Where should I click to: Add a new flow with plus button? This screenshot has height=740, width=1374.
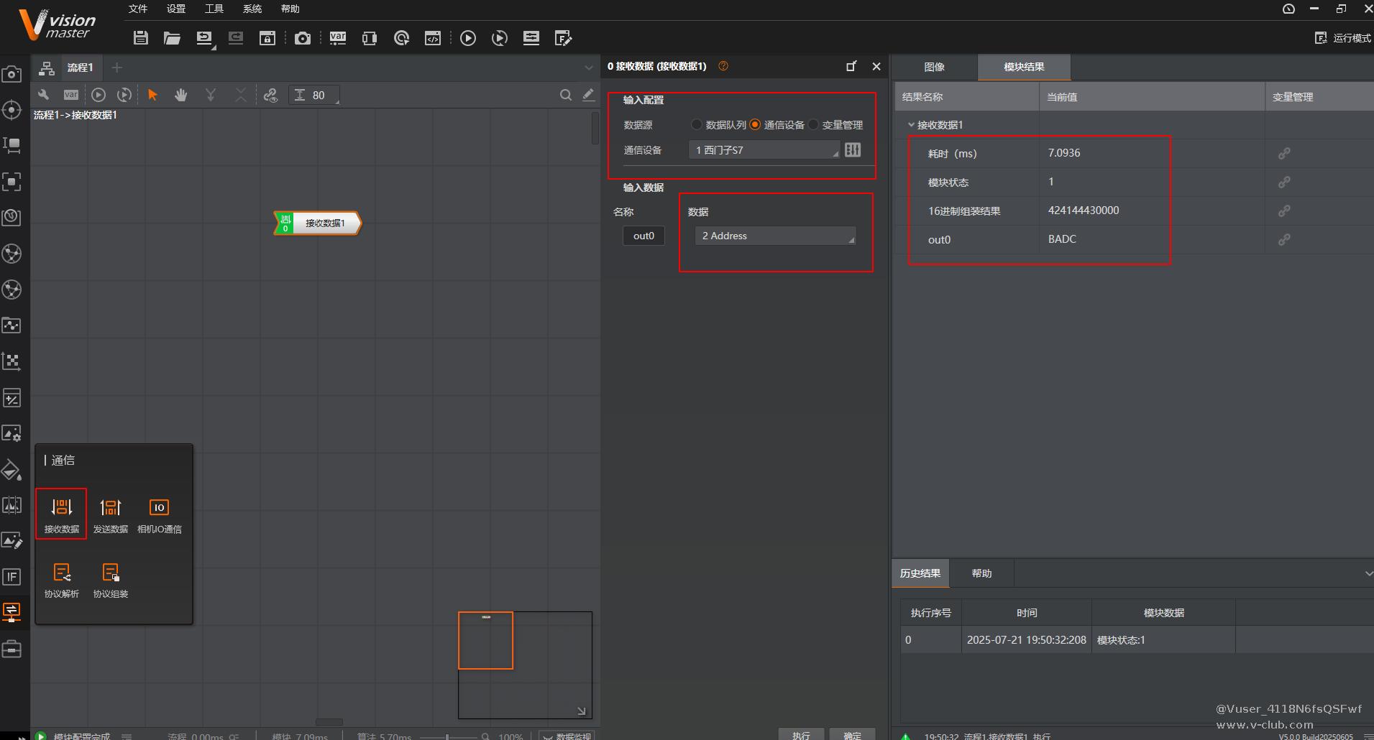coord(116,68)
